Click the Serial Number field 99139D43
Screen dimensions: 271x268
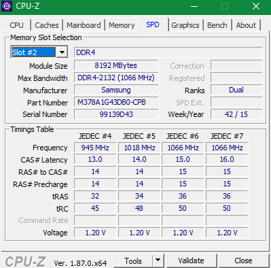click(x=116, y=114)
